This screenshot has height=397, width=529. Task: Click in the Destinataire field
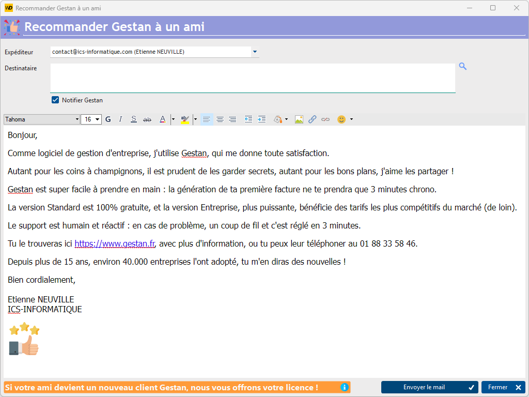click(x=253, y=78)
